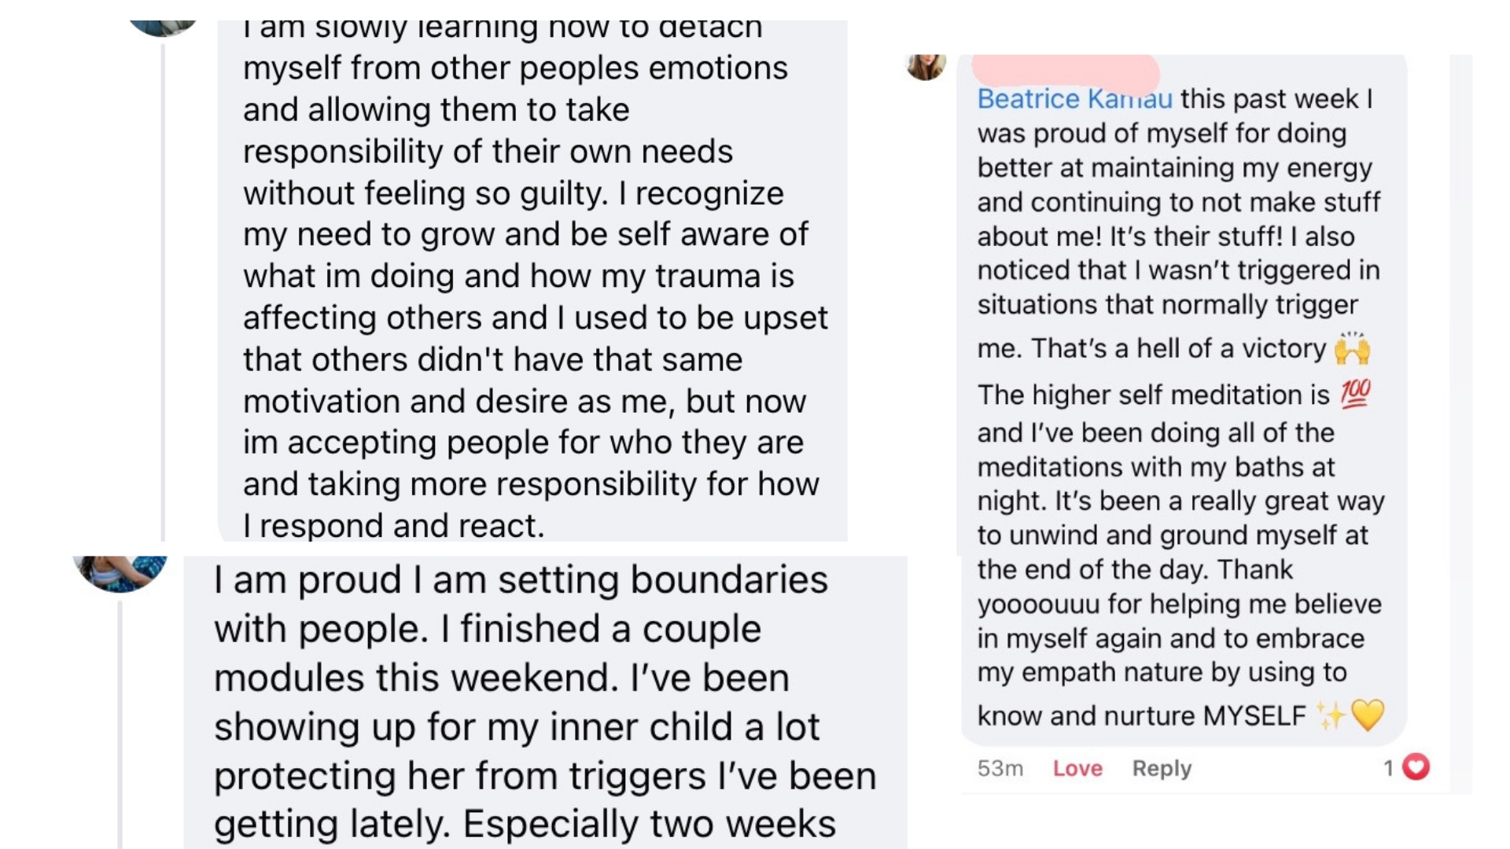This screenshot has width=1510, height=849.
Task: Click the red heart reaction icon
Action: (1416, 766)
